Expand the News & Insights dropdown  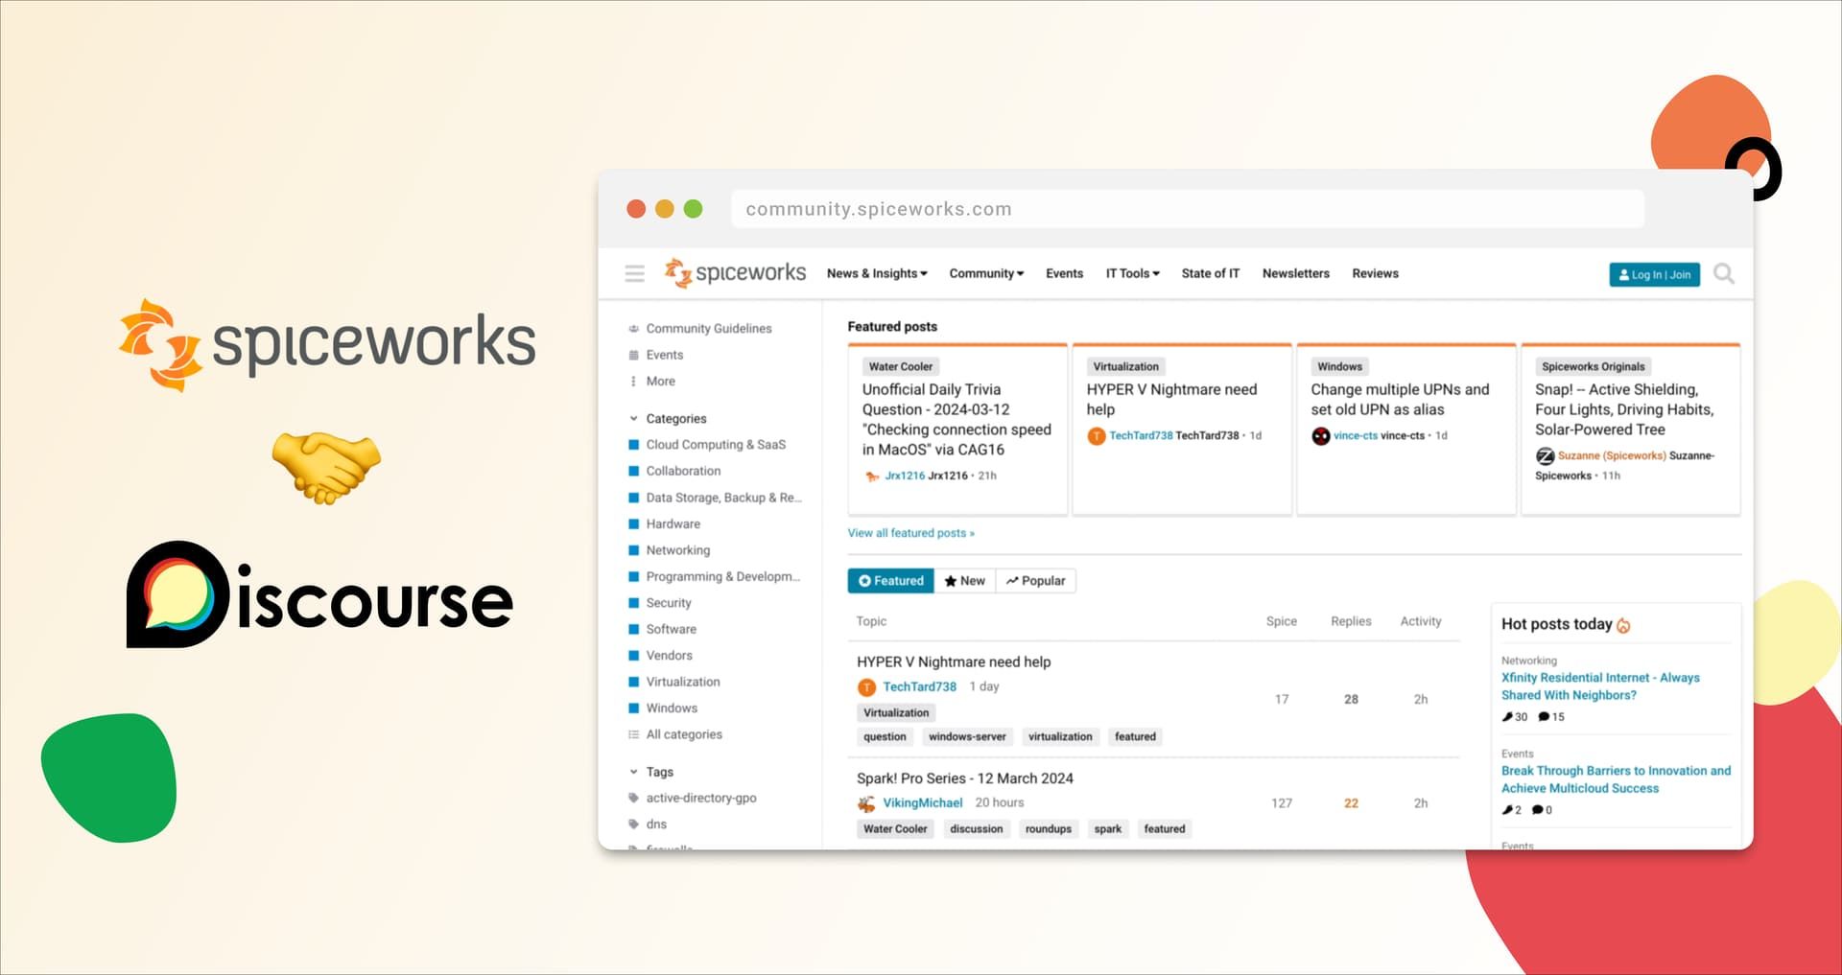click(876, 273)
